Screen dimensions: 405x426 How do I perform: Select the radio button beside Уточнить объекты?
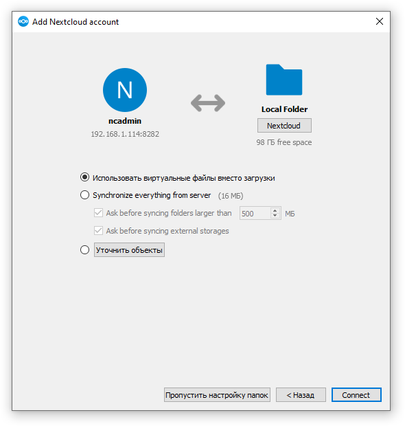(x=84, y=249)
